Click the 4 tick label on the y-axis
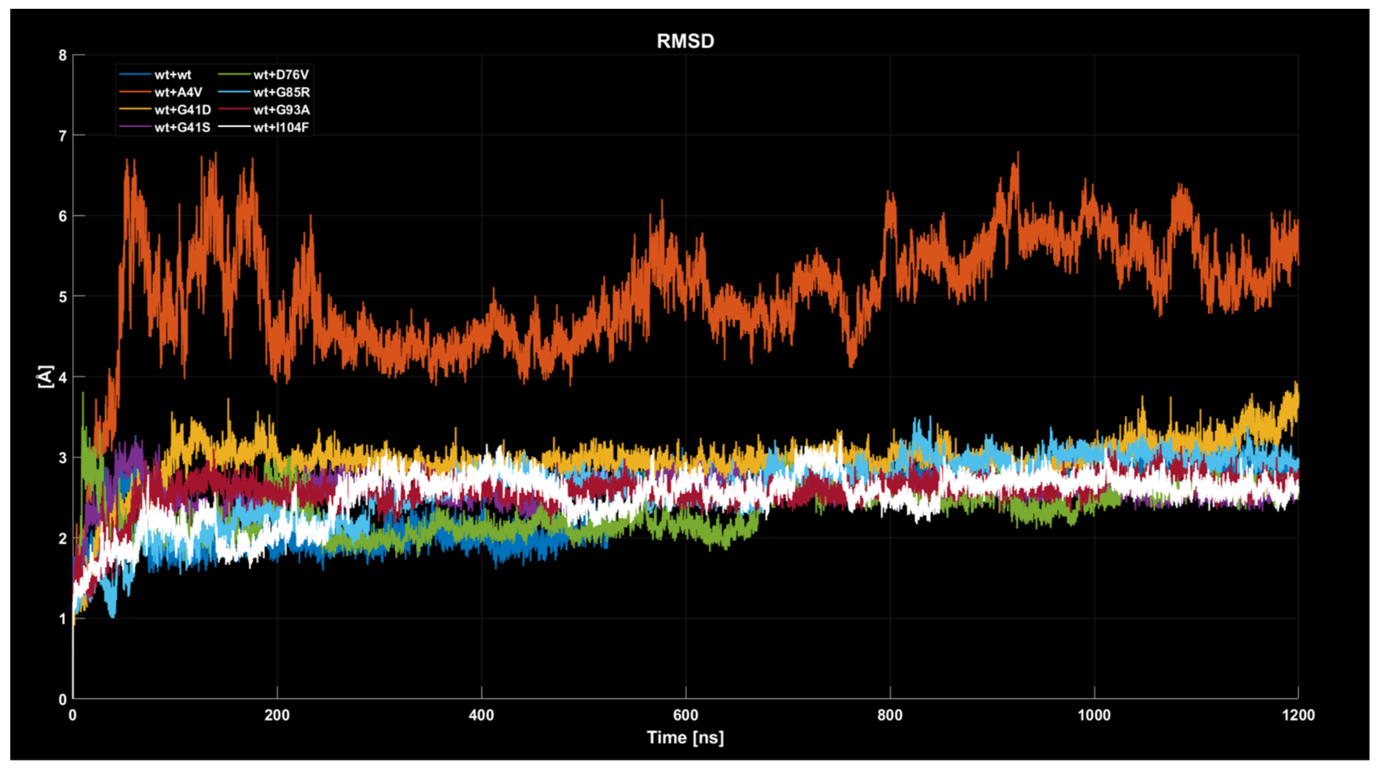1380x773 pixels. 63,377
